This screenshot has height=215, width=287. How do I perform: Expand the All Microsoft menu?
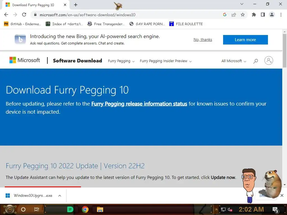(234, 61)
